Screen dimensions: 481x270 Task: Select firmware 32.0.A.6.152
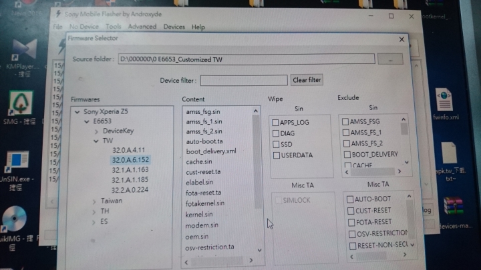(130, 160)
